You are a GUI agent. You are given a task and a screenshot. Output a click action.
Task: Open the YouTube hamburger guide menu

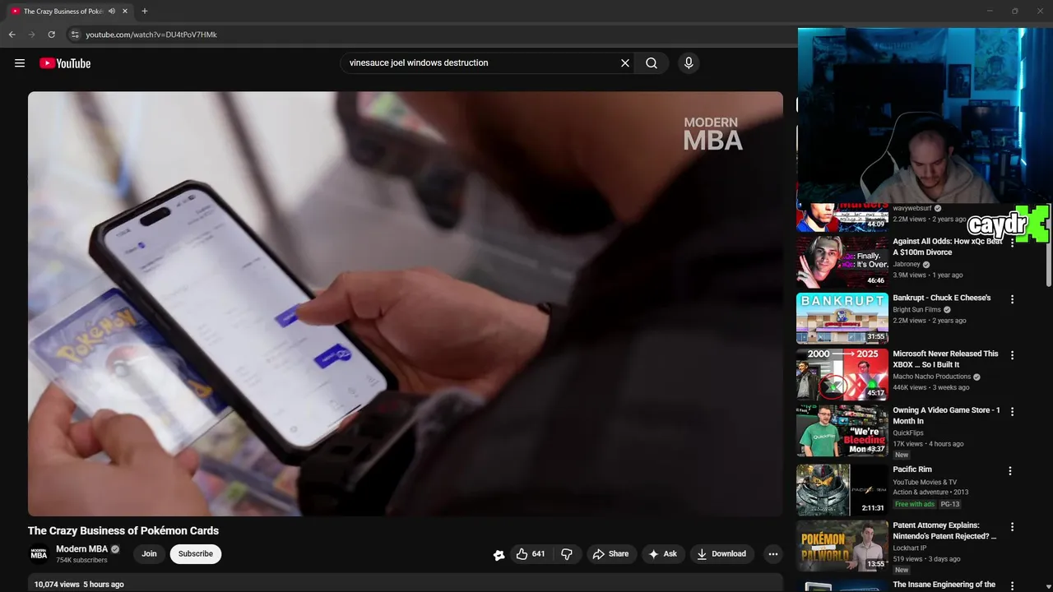(x=20, y=63)
